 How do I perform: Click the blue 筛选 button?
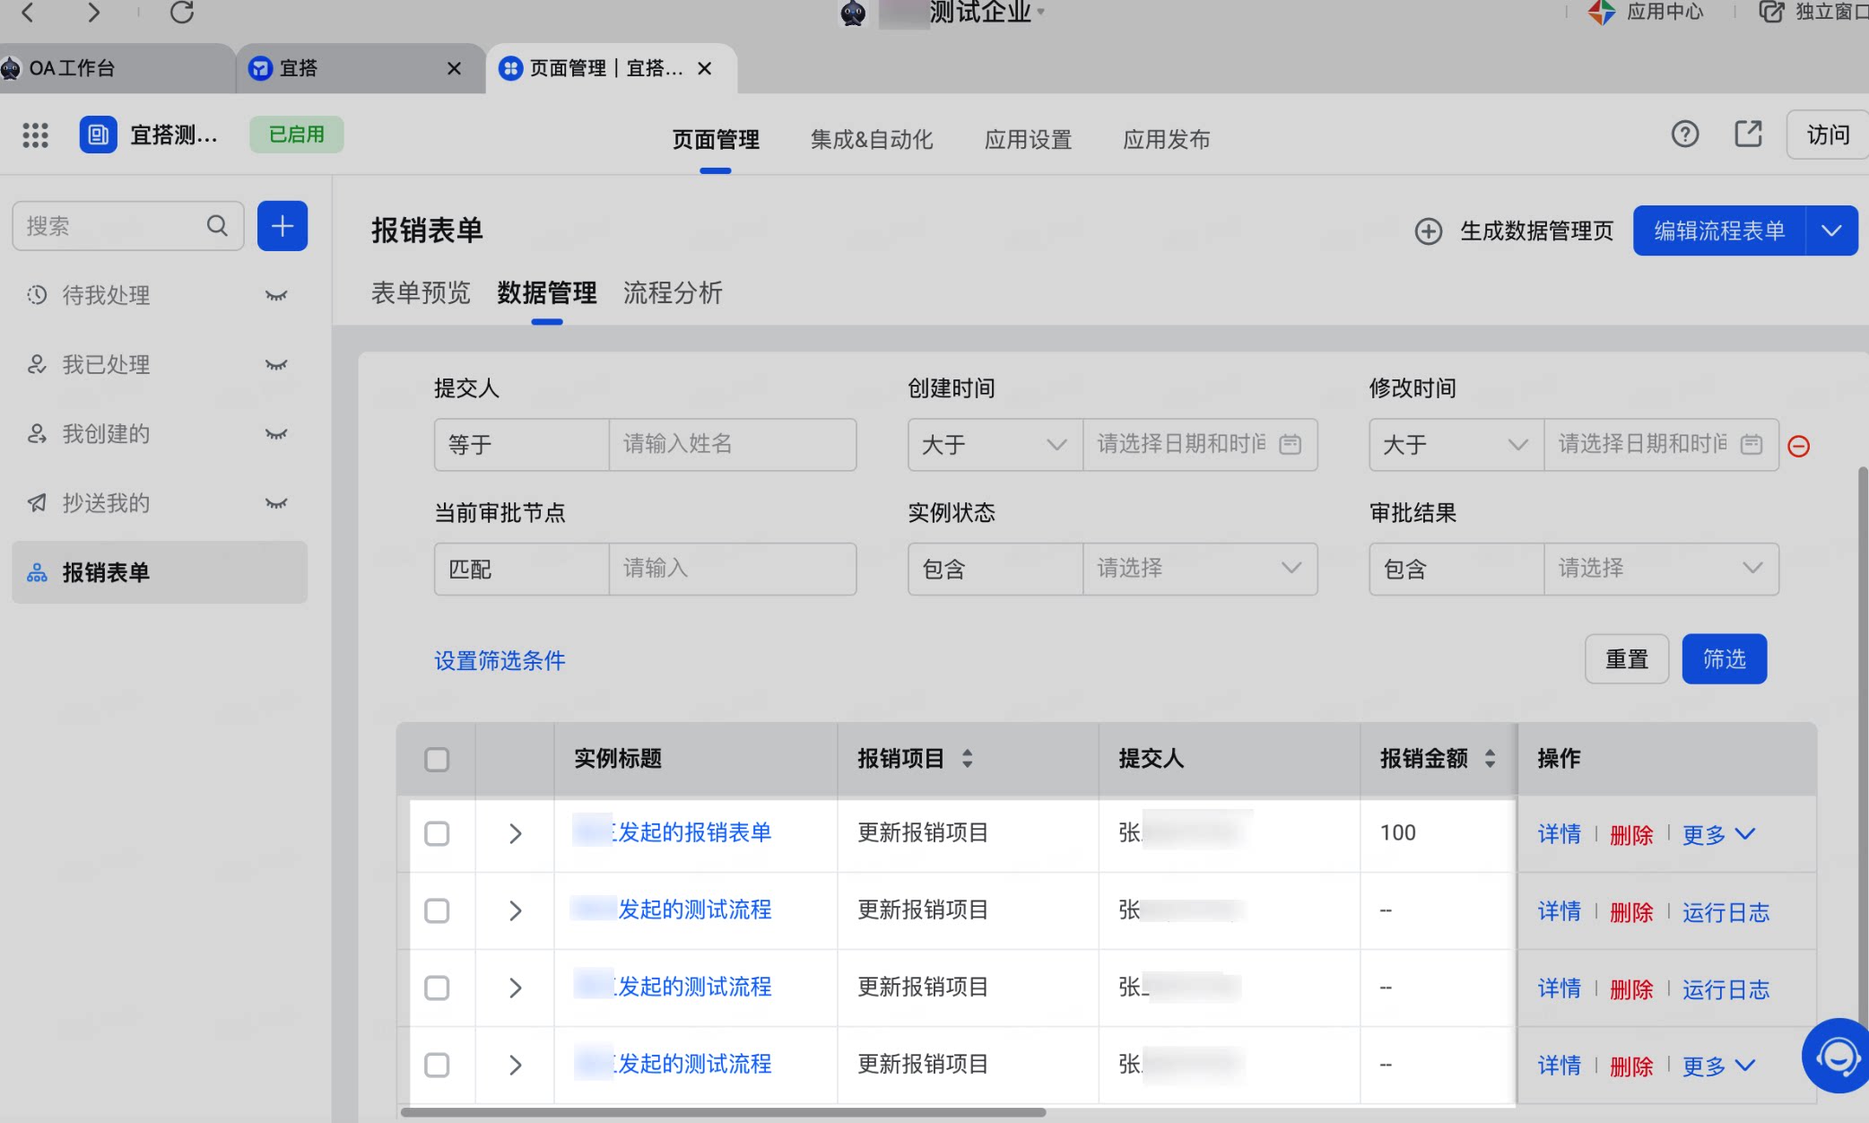click(x=1724, y=659)
